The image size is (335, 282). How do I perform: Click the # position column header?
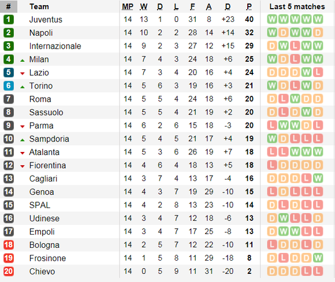tap(9, 6)
